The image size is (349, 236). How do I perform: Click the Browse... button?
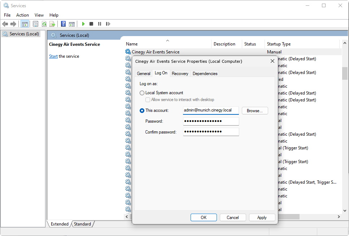[254, 111]
